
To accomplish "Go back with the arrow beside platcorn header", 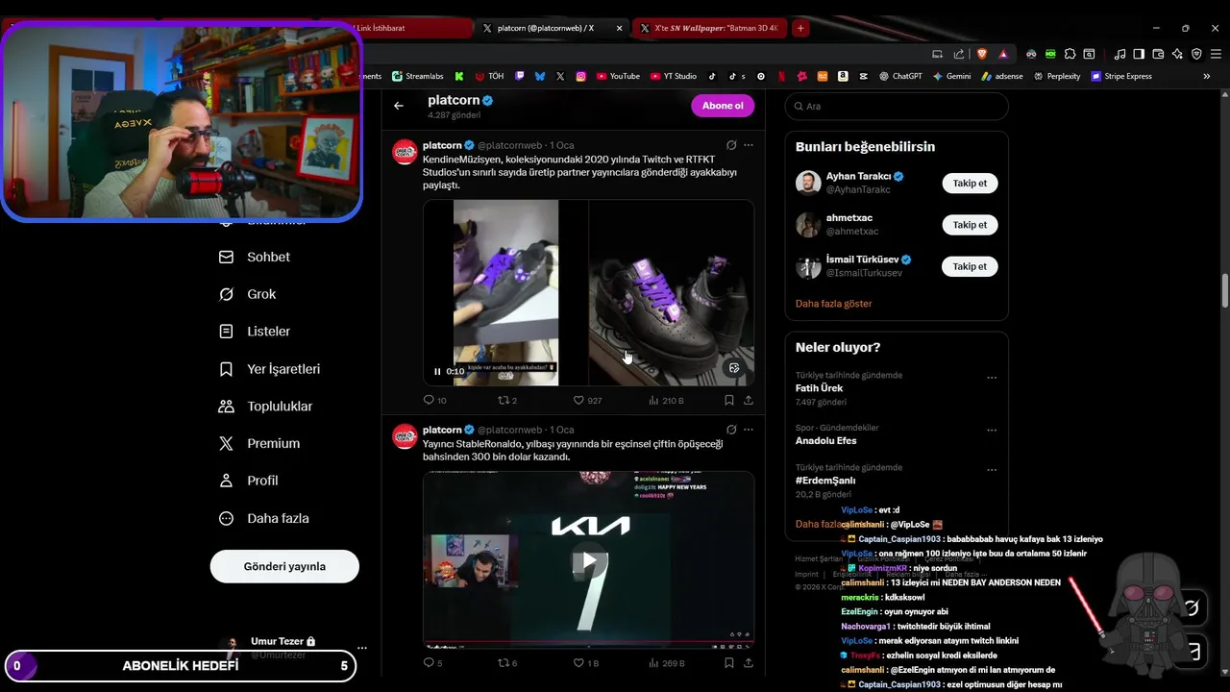I will point(399,106).
